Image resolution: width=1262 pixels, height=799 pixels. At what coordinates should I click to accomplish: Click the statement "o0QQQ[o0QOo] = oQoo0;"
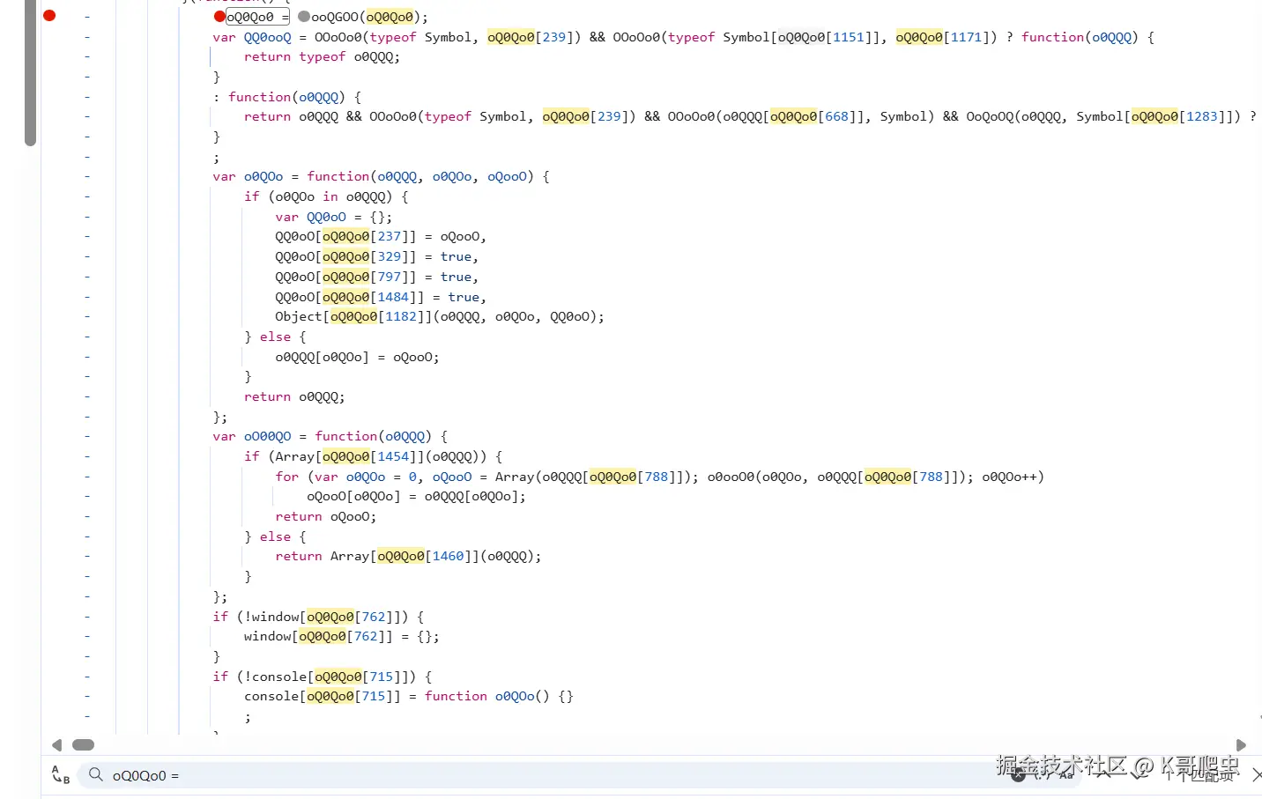coord(357,357)
